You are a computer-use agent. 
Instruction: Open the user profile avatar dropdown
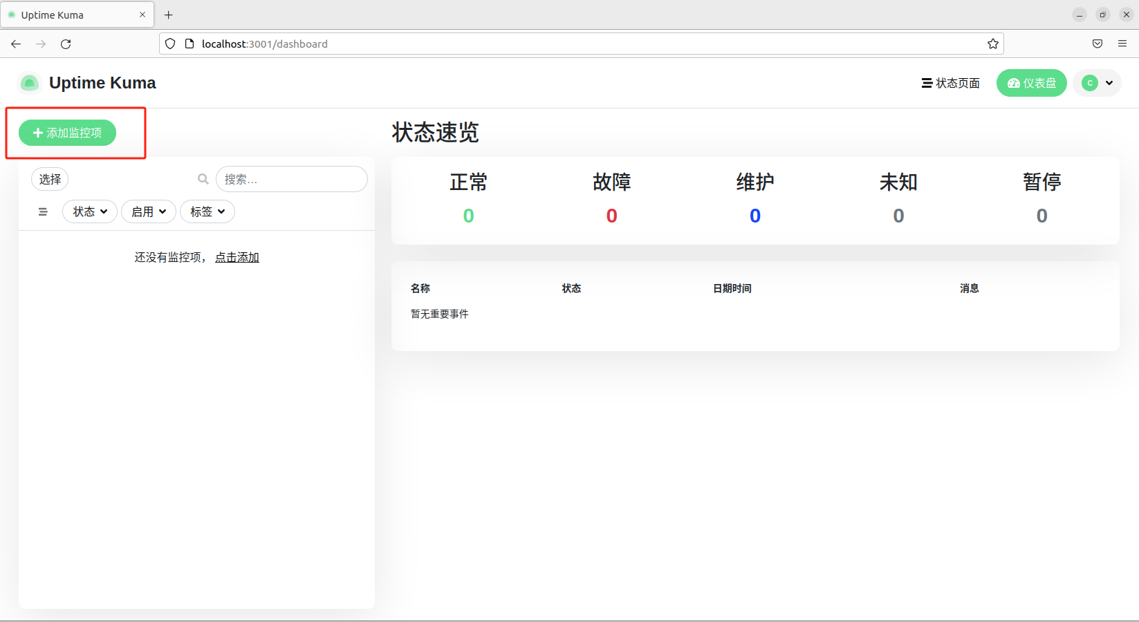pyautogui.click(x=1097, y=83)
